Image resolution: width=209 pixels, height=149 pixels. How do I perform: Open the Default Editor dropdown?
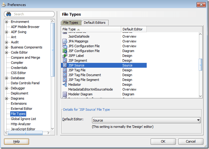198,120
